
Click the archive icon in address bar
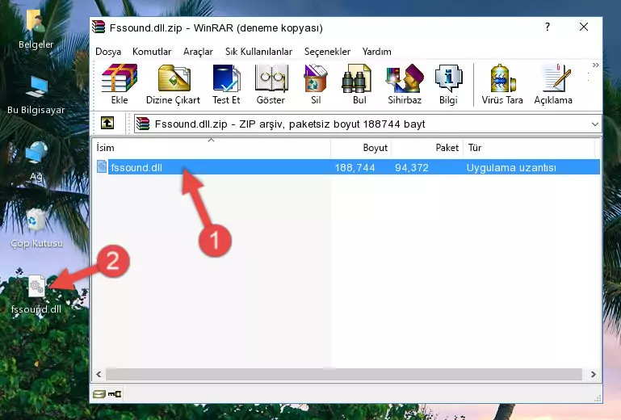pyautogui.click(x=143, y=124)
